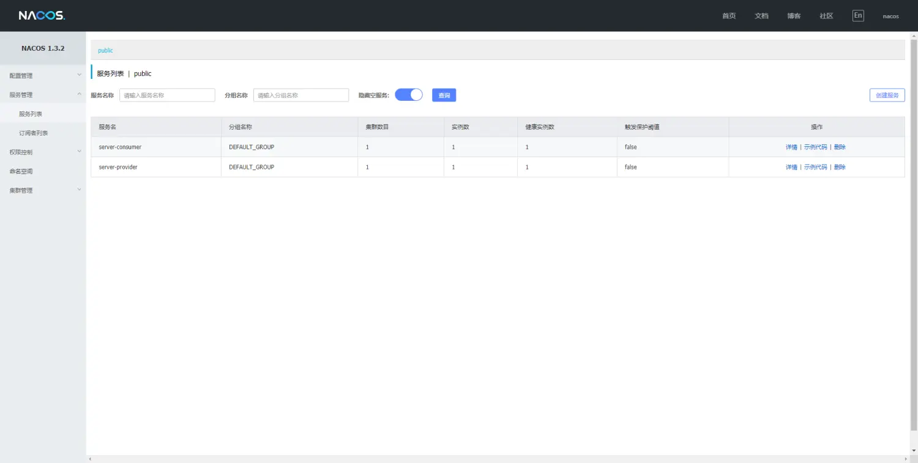Click the NACOS logo
This screenshot has width=918, height=463.
42,15
